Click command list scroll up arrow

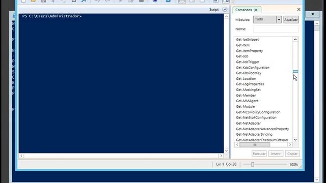pyautogui.click(x=295, y=40)
